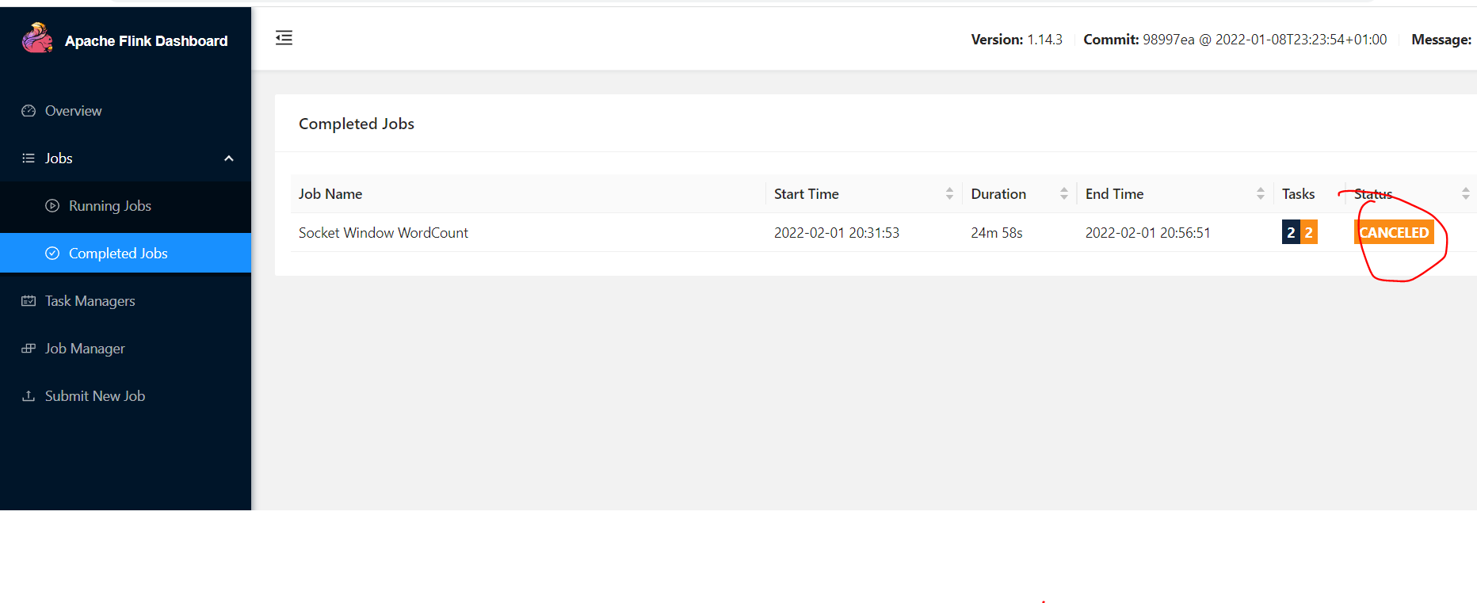The width and height of the screenshot is (1477, 603).
Task: Click the Status column header
Action: point(1373,194)
